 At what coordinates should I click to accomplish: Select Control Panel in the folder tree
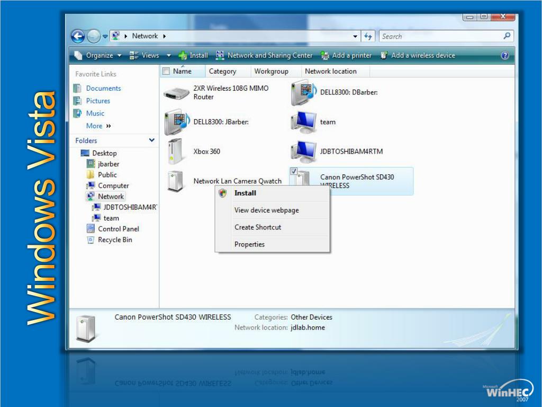click(119, 229)
